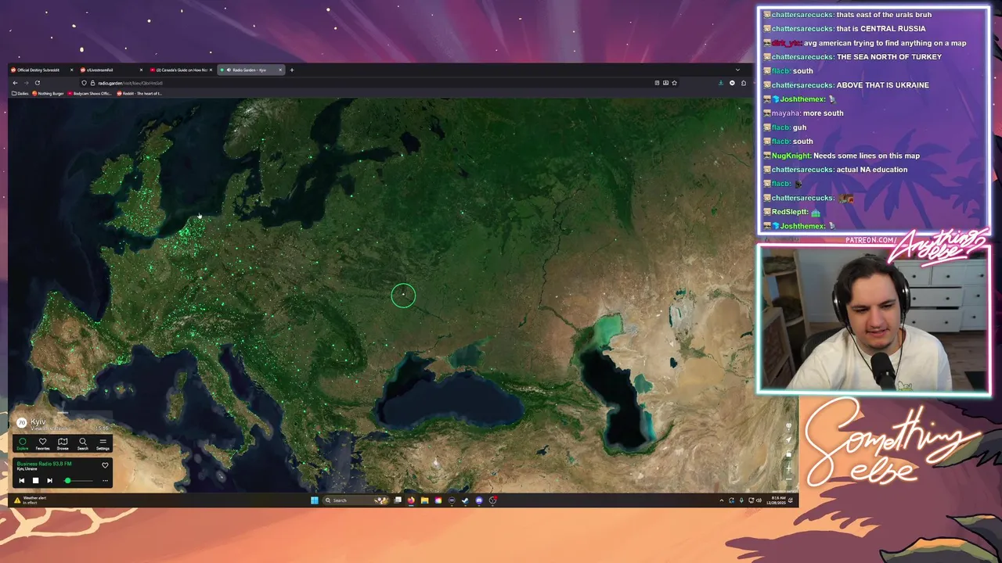Open a new browser tab

point(292,70)
